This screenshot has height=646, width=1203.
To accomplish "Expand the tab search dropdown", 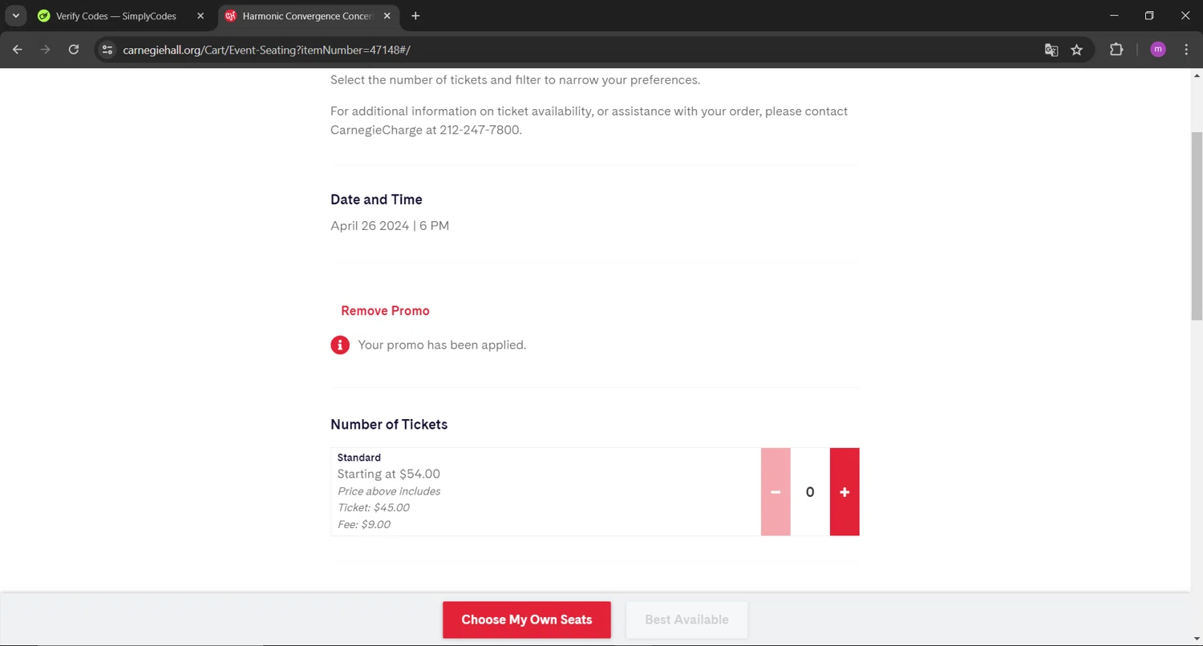I will pos(15,16).
